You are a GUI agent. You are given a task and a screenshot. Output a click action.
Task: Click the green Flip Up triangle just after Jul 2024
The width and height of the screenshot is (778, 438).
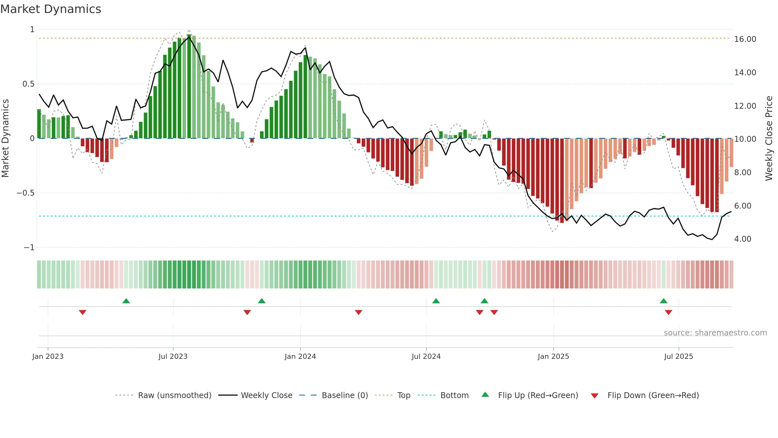436,301
